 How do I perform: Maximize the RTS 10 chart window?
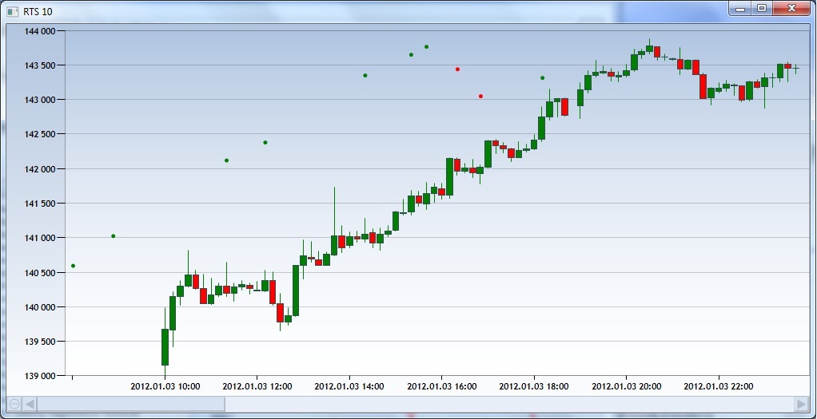point(761,8)
